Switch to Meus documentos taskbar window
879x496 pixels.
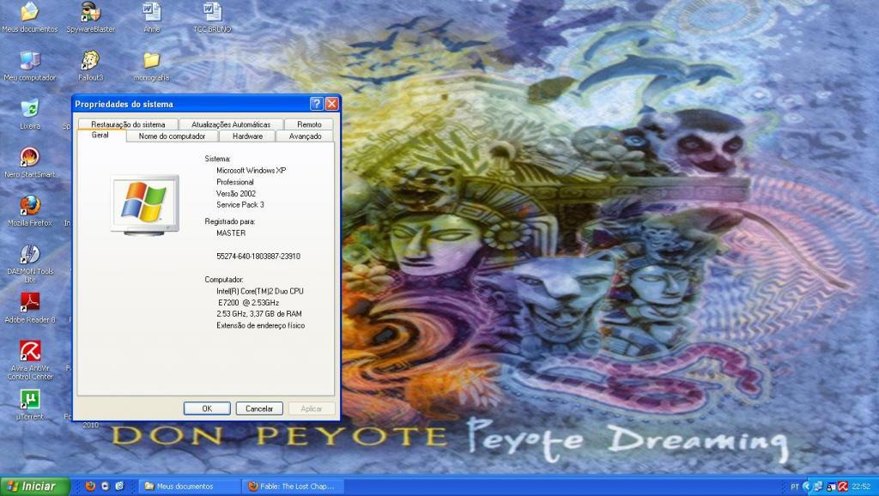pyautogui.click(x=190, y=487)
